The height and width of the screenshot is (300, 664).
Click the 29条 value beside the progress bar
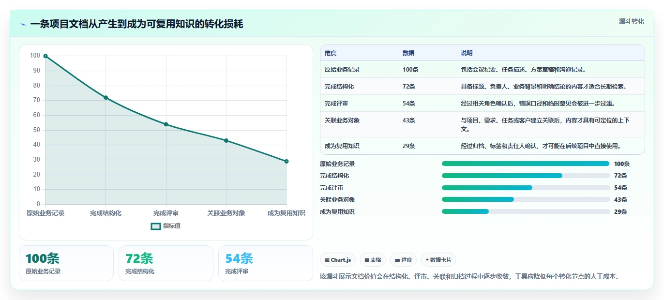pyautogui.click(x=620, y=212)
